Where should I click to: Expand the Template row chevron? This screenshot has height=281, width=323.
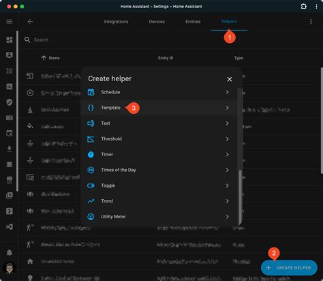[227, 108]
